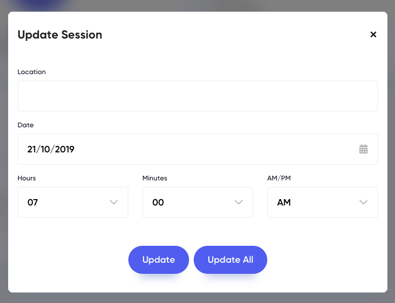Click the Date field label
Viewport: 395px width, 303px height.
click(x=26, y=125)
